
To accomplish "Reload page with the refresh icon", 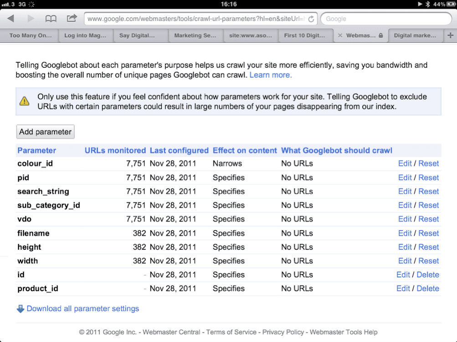I will [311, 19].
